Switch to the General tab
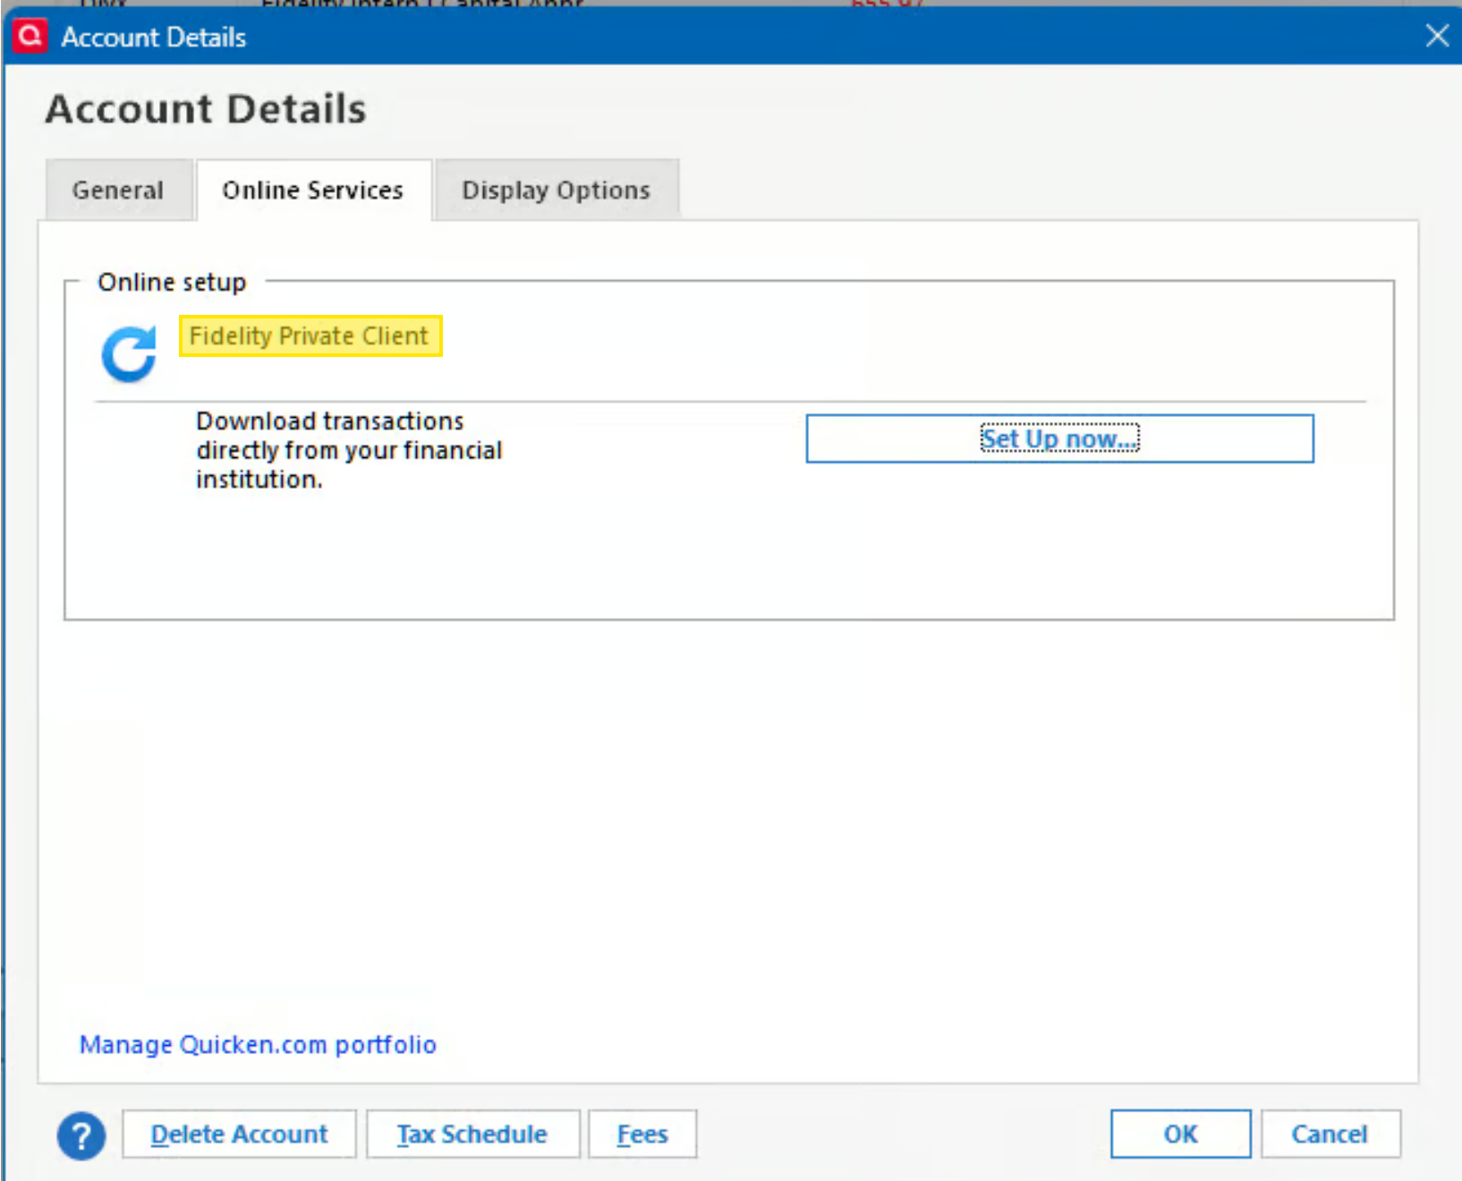 pos(119,190)
